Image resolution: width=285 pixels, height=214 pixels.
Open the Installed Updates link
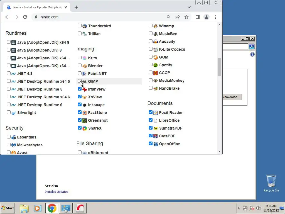[56, 192]
